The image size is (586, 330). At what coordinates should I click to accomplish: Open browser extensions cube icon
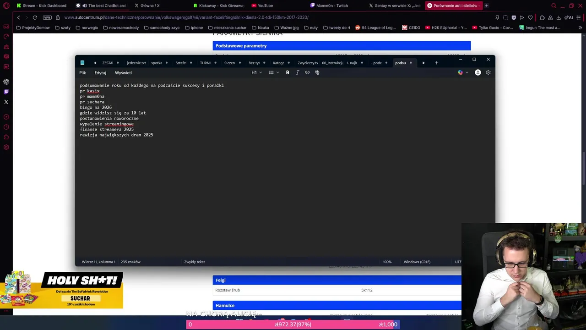[542, 17]
